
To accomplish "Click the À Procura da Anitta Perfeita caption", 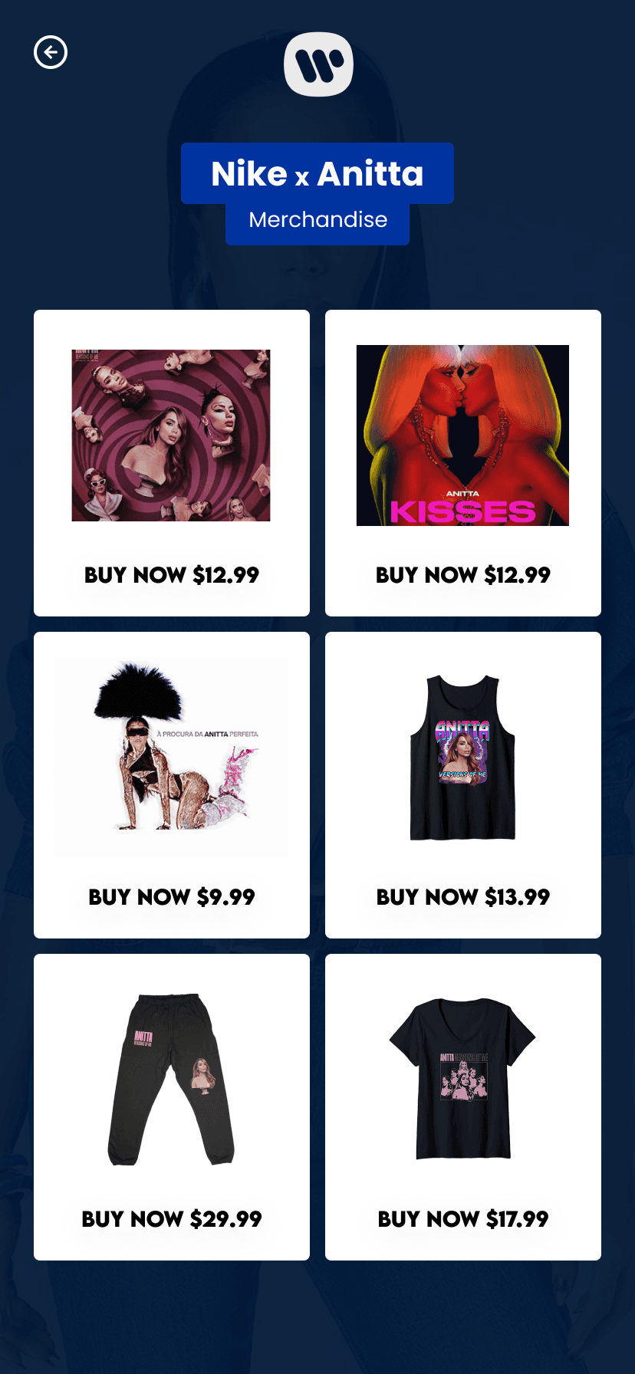I will point(208,734).
